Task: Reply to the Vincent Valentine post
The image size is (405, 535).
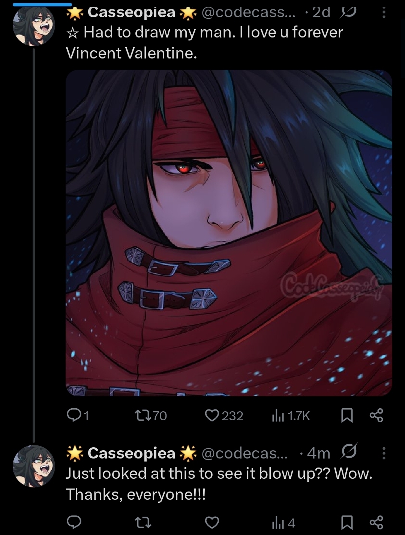Action: click(78, 415)
